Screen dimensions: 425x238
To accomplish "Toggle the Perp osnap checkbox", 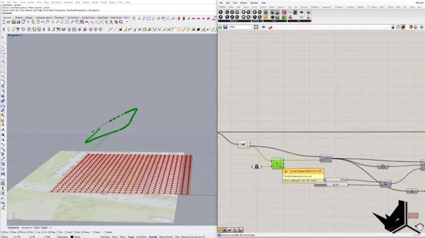I will tap(50, 232).
